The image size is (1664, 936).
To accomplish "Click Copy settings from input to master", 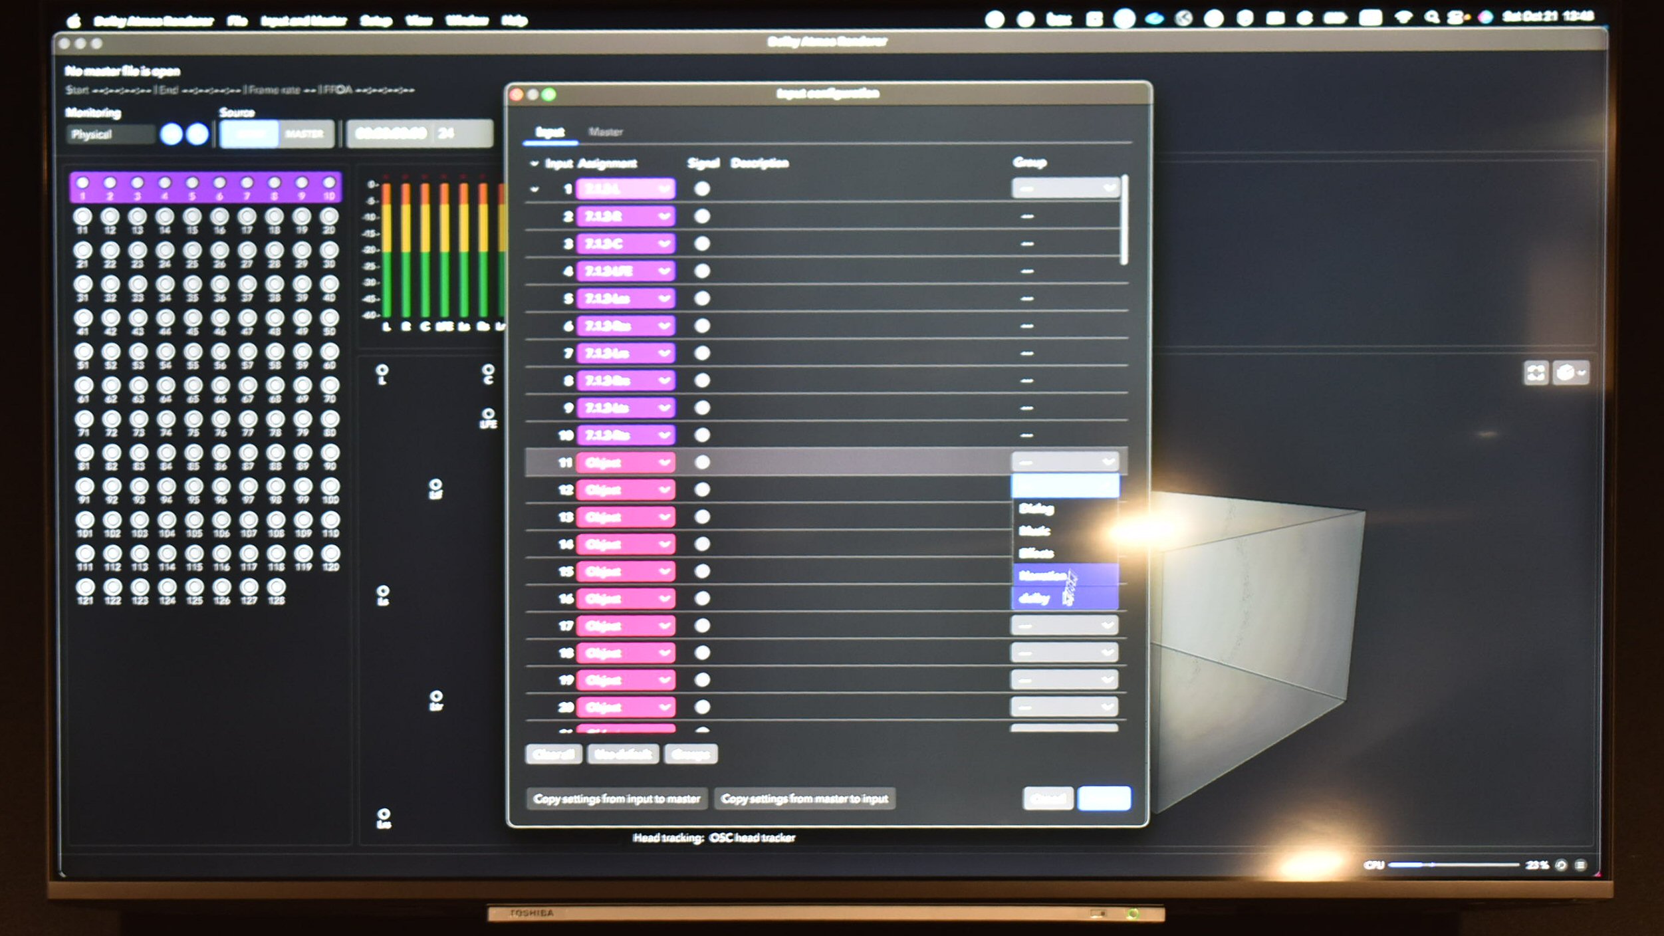I will pos(616,798).
